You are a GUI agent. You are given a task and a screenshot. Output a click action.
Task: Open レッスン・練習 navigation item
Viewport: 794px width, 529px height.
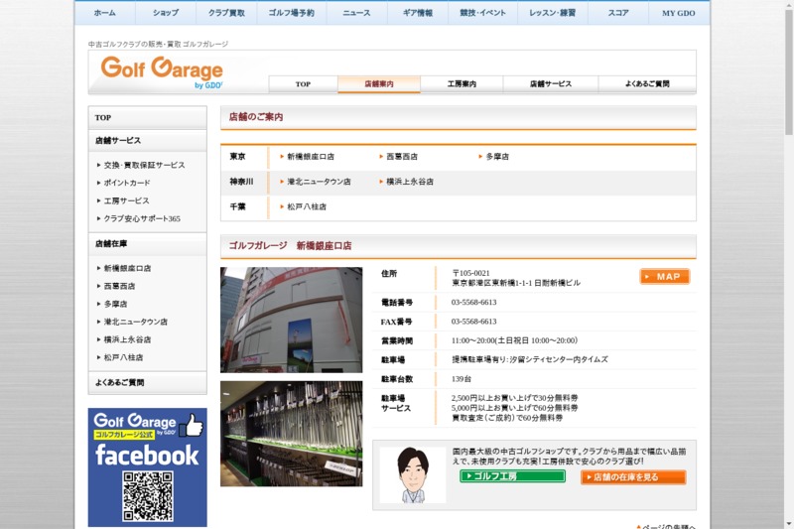[553, 13]
